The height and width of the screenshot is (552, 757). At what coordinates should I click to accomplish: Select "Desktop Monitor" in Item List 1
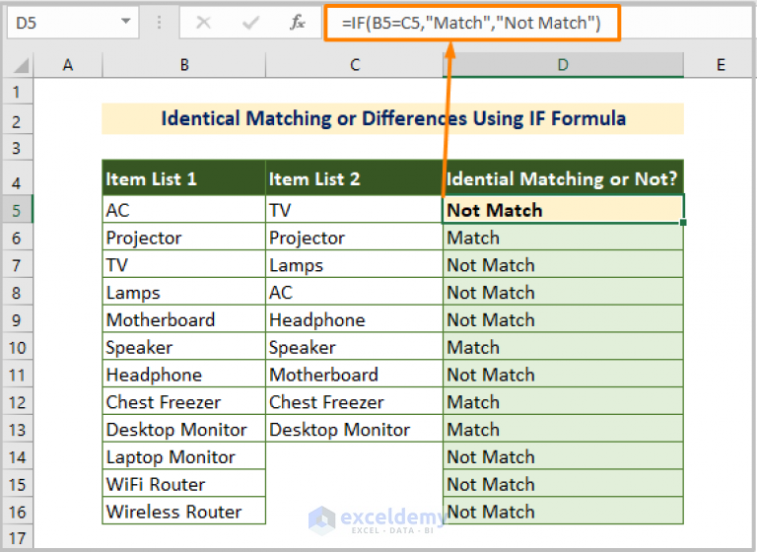click(x=184, y=430)
